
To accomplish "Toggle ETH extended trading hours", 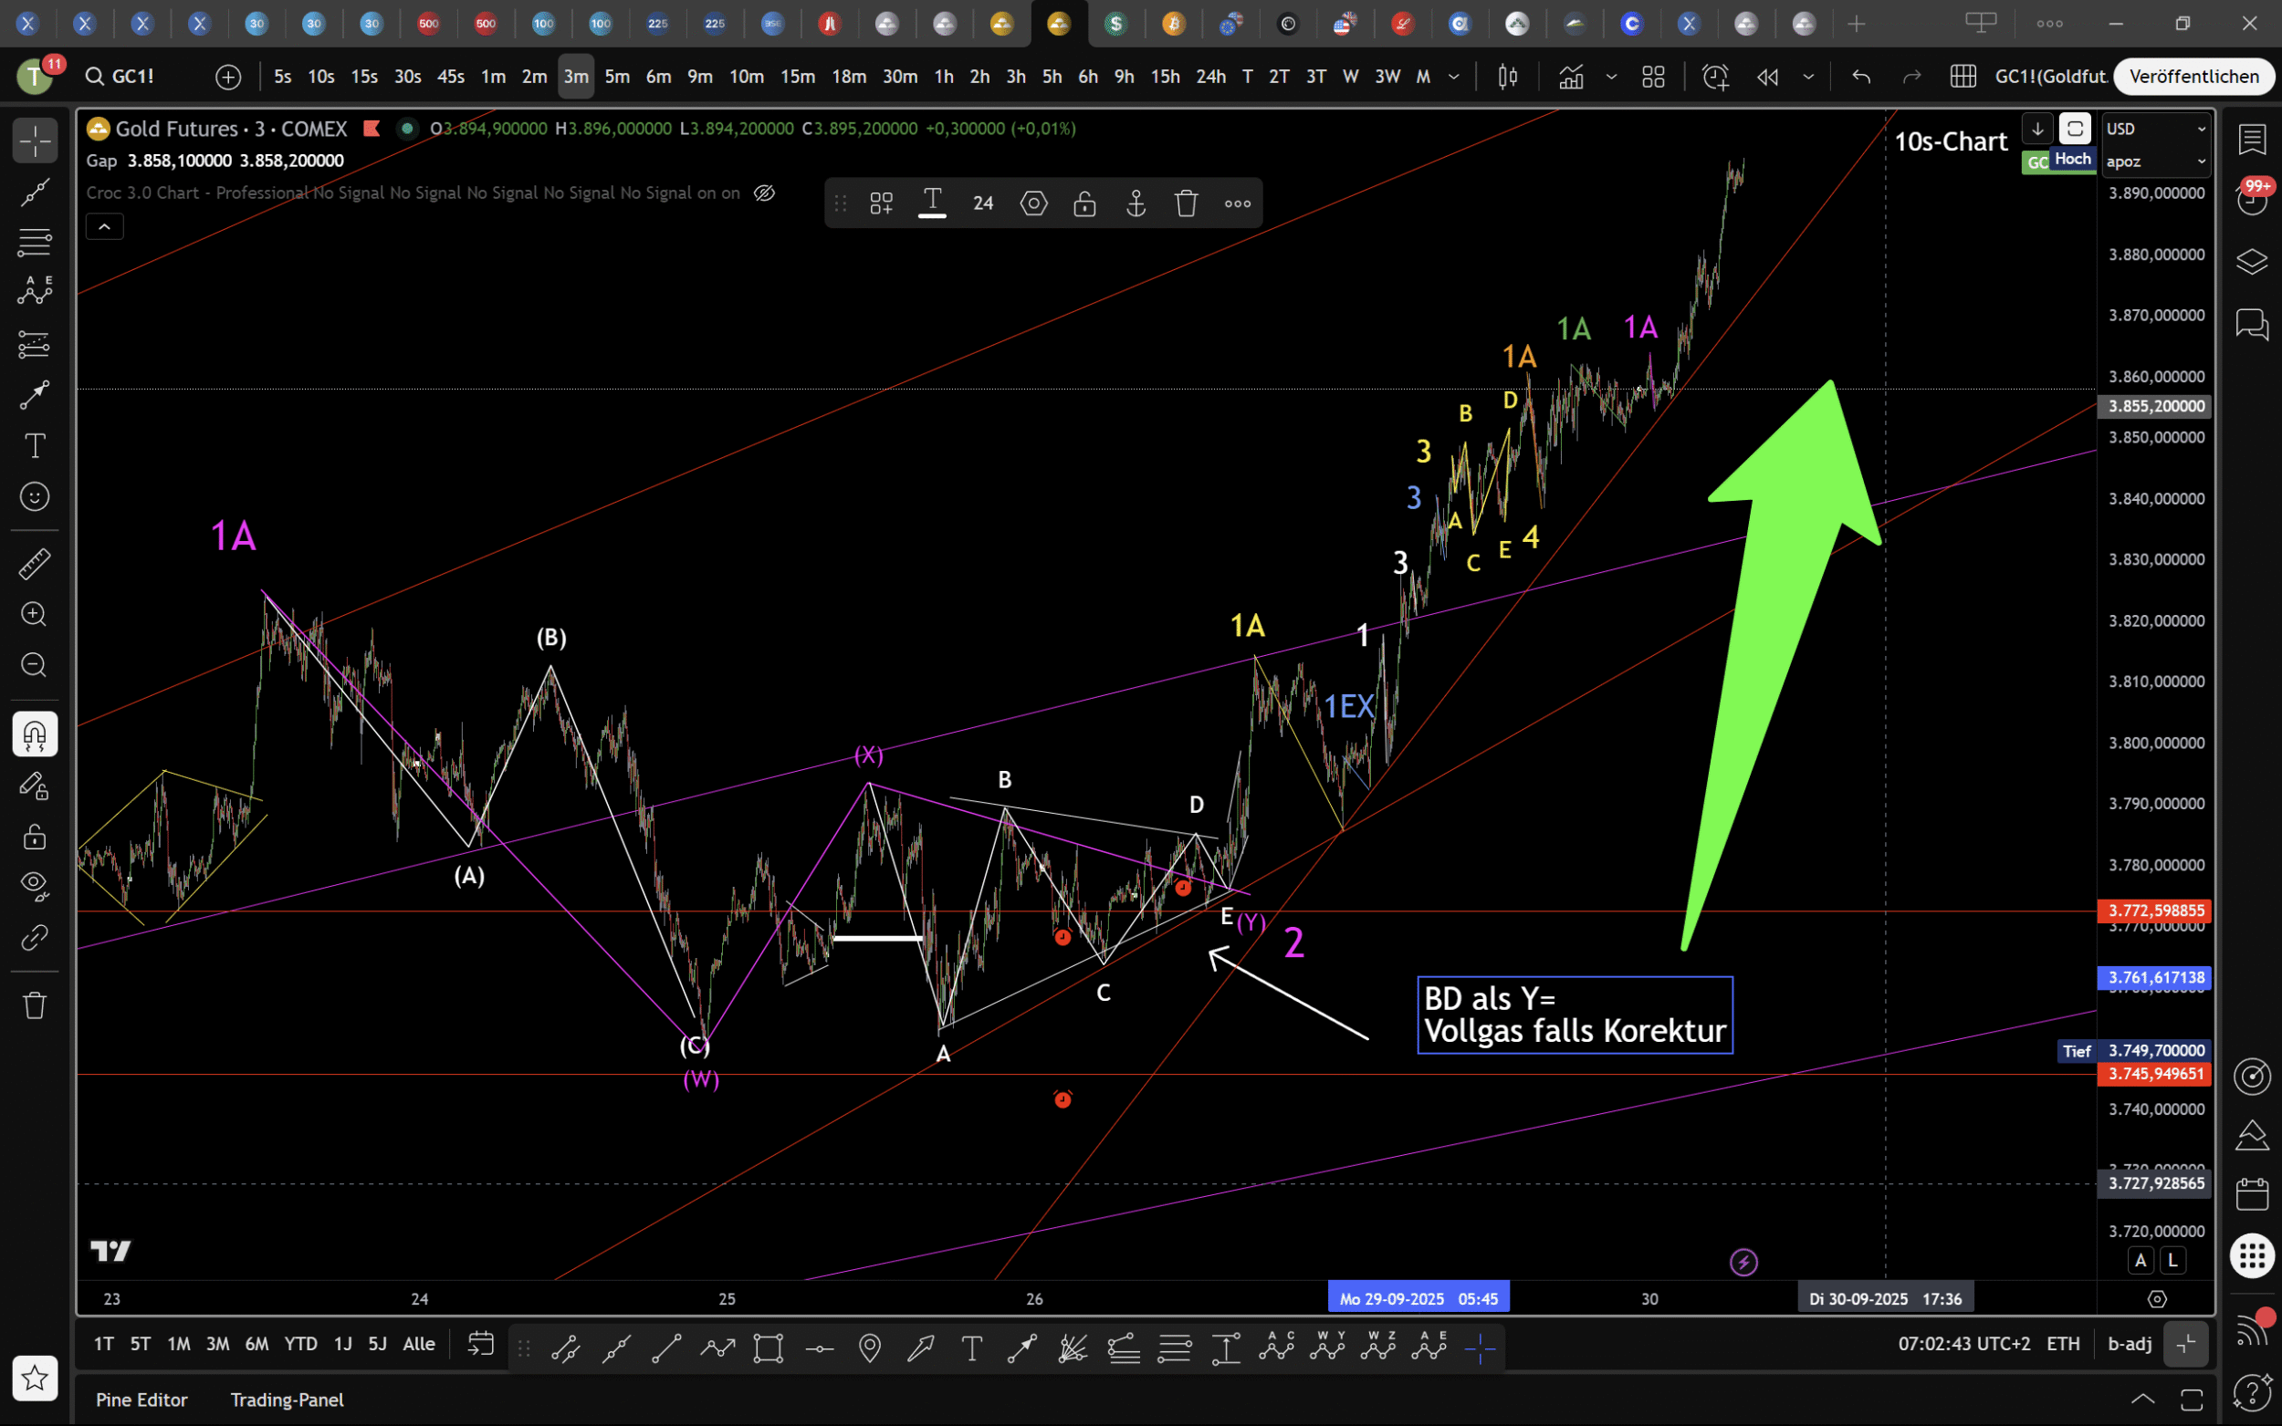I will coord(2062,1343).
